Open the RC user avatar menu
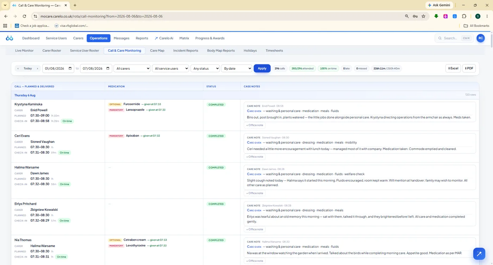 point(480,38)
